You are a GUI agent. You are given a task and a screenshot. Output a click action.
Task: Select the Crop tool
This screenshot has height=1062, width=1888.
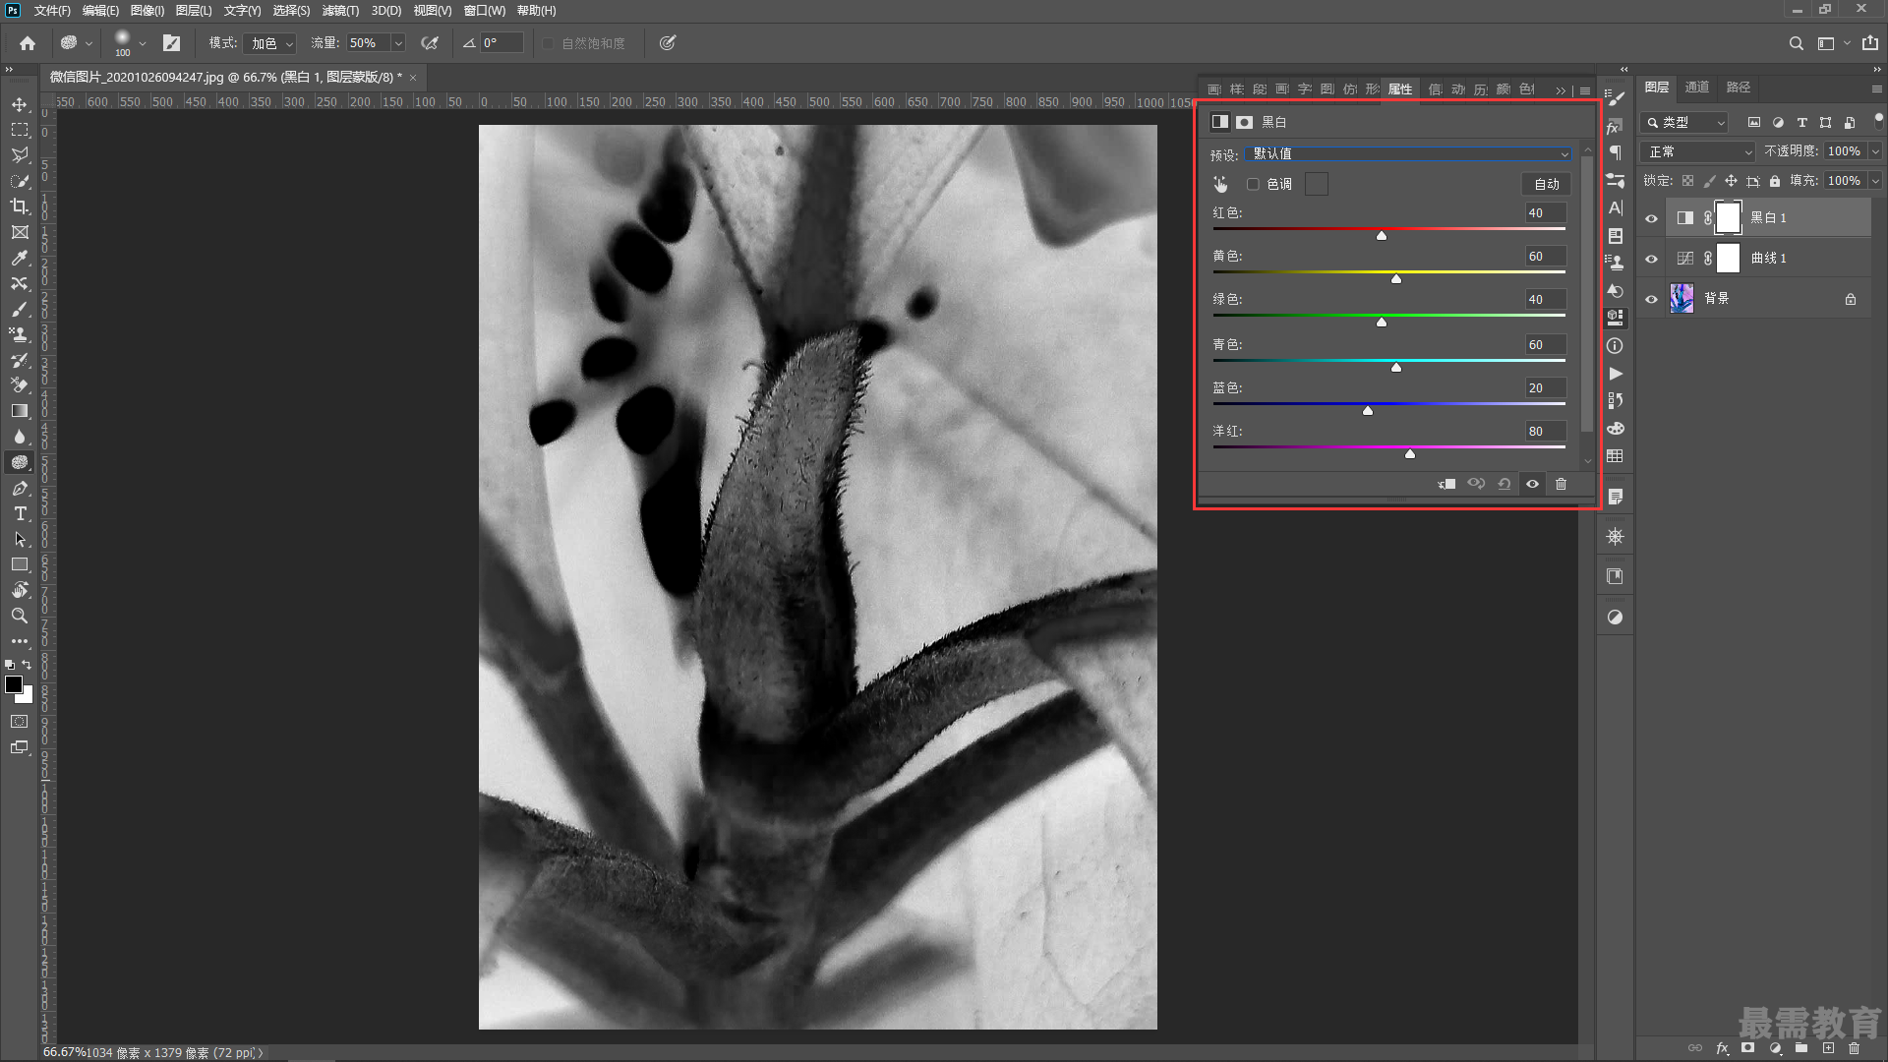coord(20,206)
